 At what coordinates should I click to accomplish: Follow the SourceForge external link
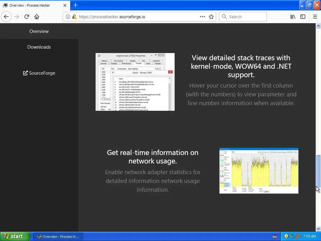(x=39, y=73)
